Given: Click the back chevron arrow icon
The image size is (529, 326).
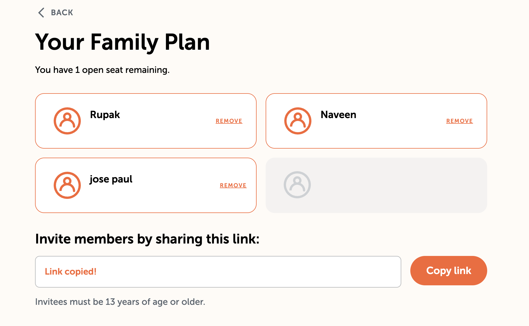Looking at the screenshot, I should pos(41,13).
